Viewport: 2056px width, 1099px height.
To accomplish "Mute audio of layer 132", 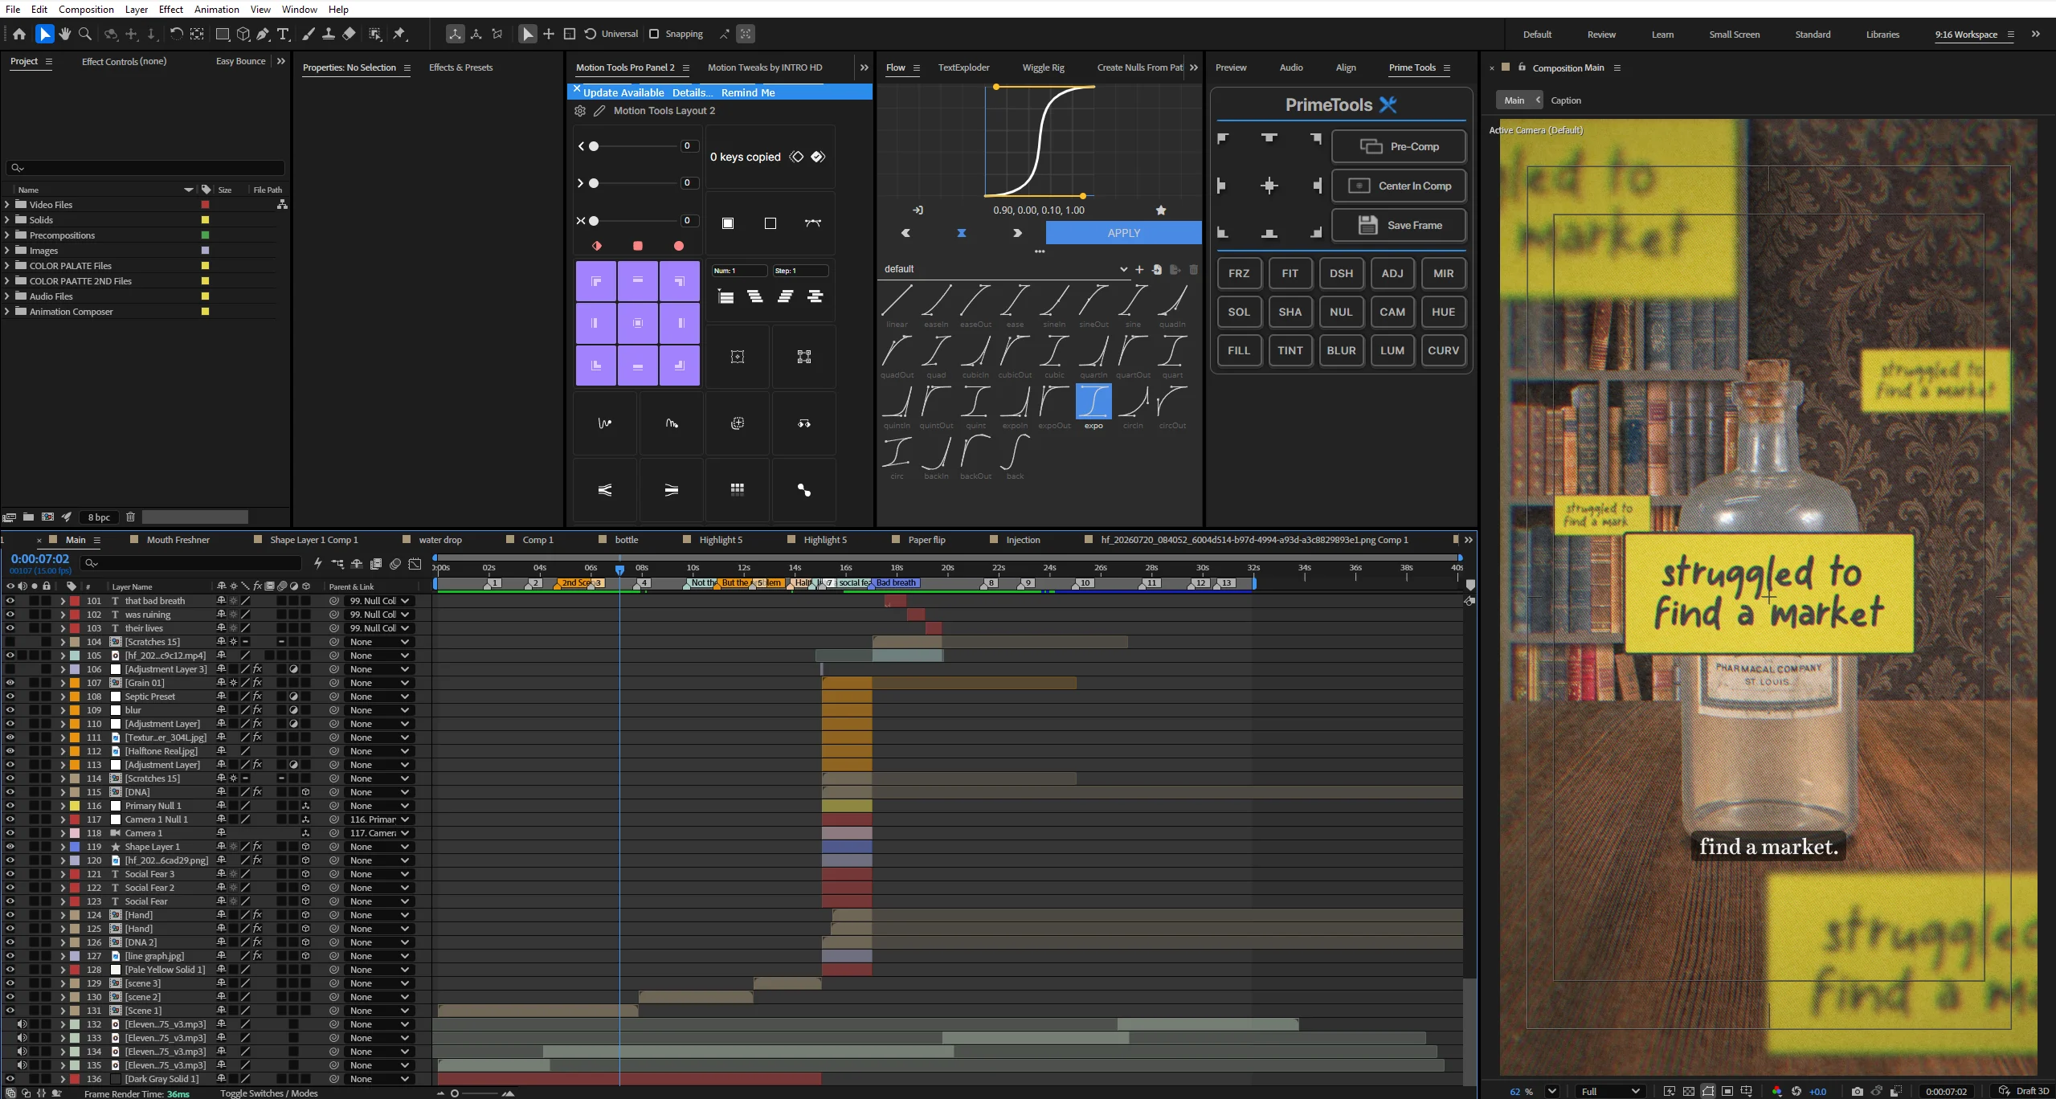I will pyautogui.click(x=22, y=1024).
